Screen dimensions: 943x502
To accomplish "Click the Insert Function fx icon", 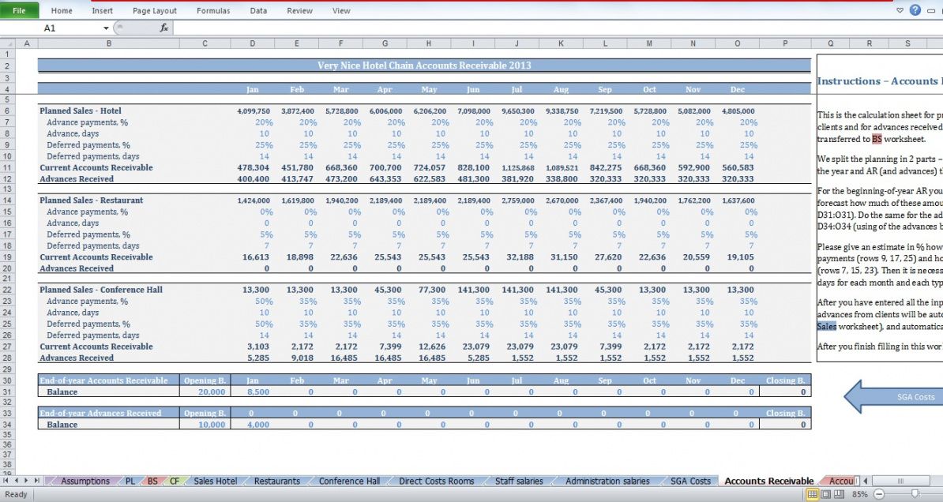I will (164, 28).
